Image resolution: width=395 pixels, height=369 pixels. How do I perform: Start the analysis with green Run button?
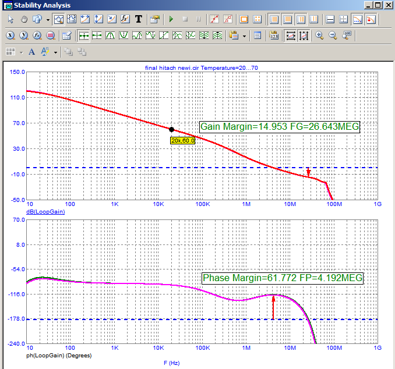[x=171, y=19]
